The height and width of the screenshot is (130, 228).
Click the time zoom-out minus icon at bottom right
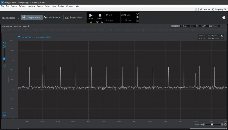pyautogui.click(x=203, y=124)
